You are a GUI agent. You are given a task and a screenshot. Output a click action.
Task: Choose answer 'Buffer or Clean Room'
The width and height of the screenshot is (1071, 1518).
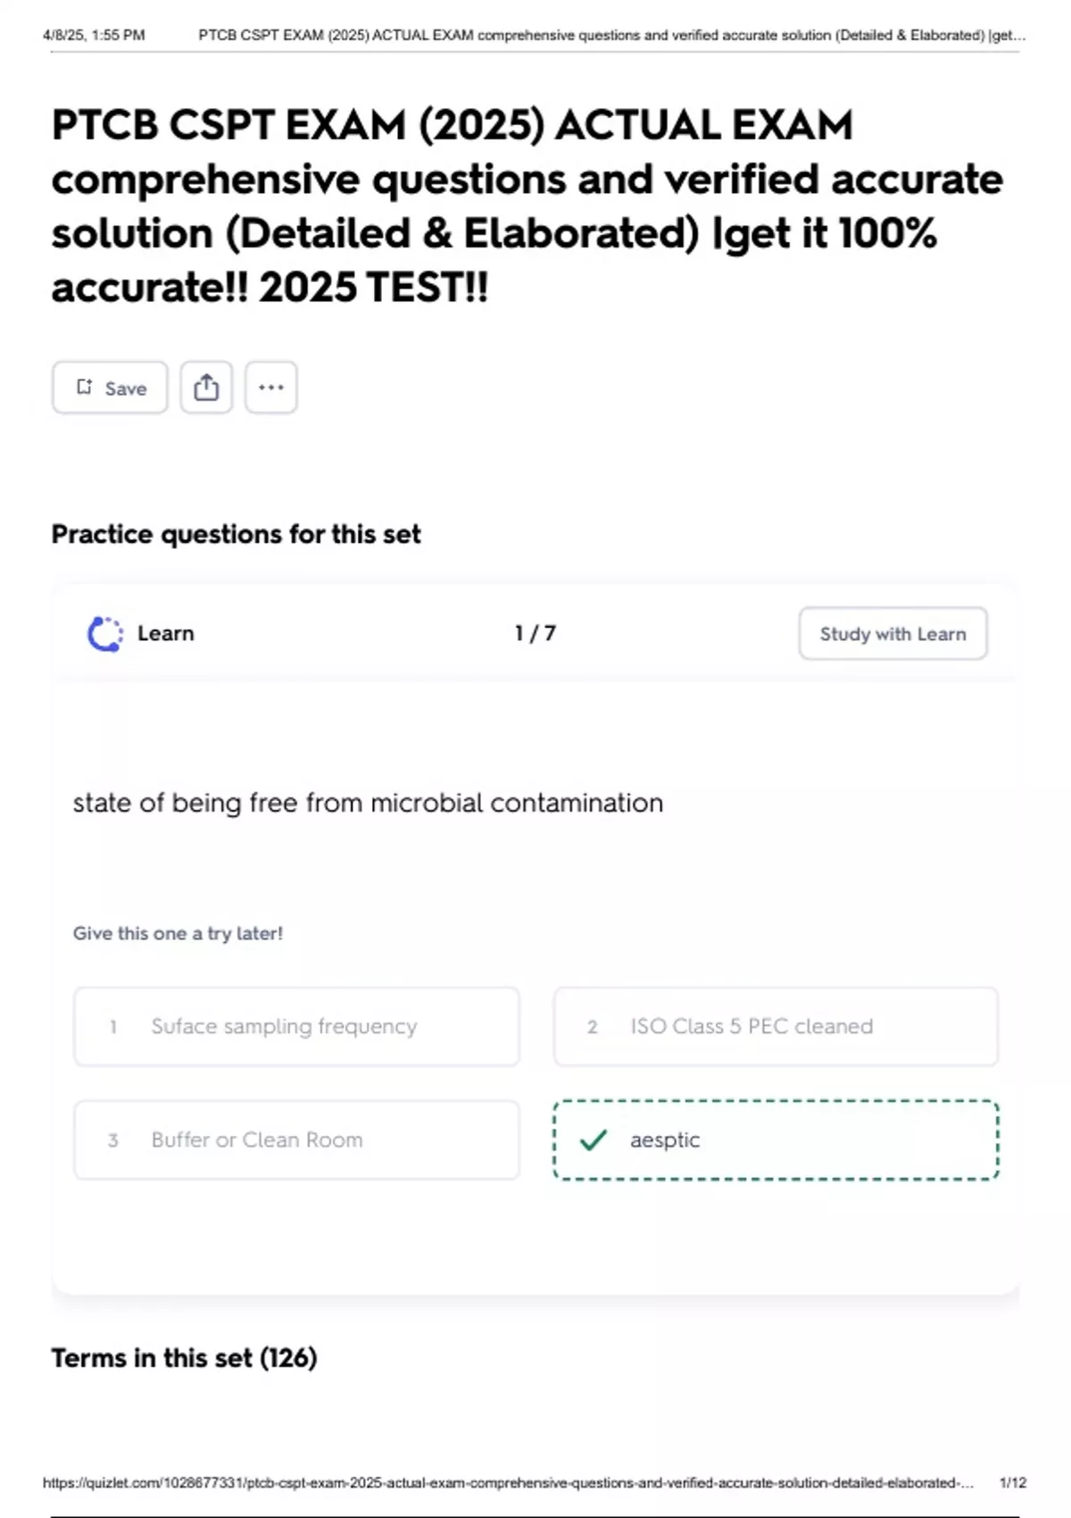point(296,1140)
